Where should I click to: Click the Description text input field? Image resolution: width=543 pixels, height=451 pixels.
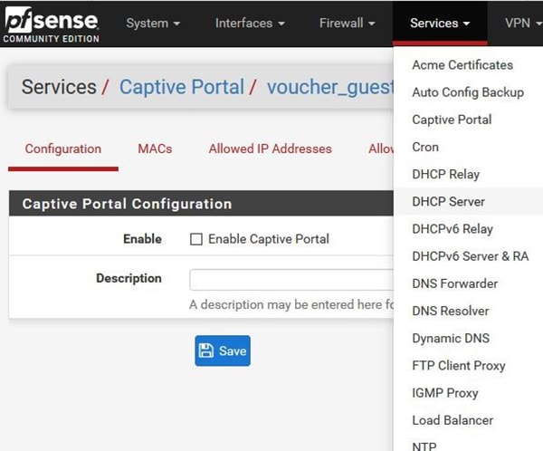291,279
